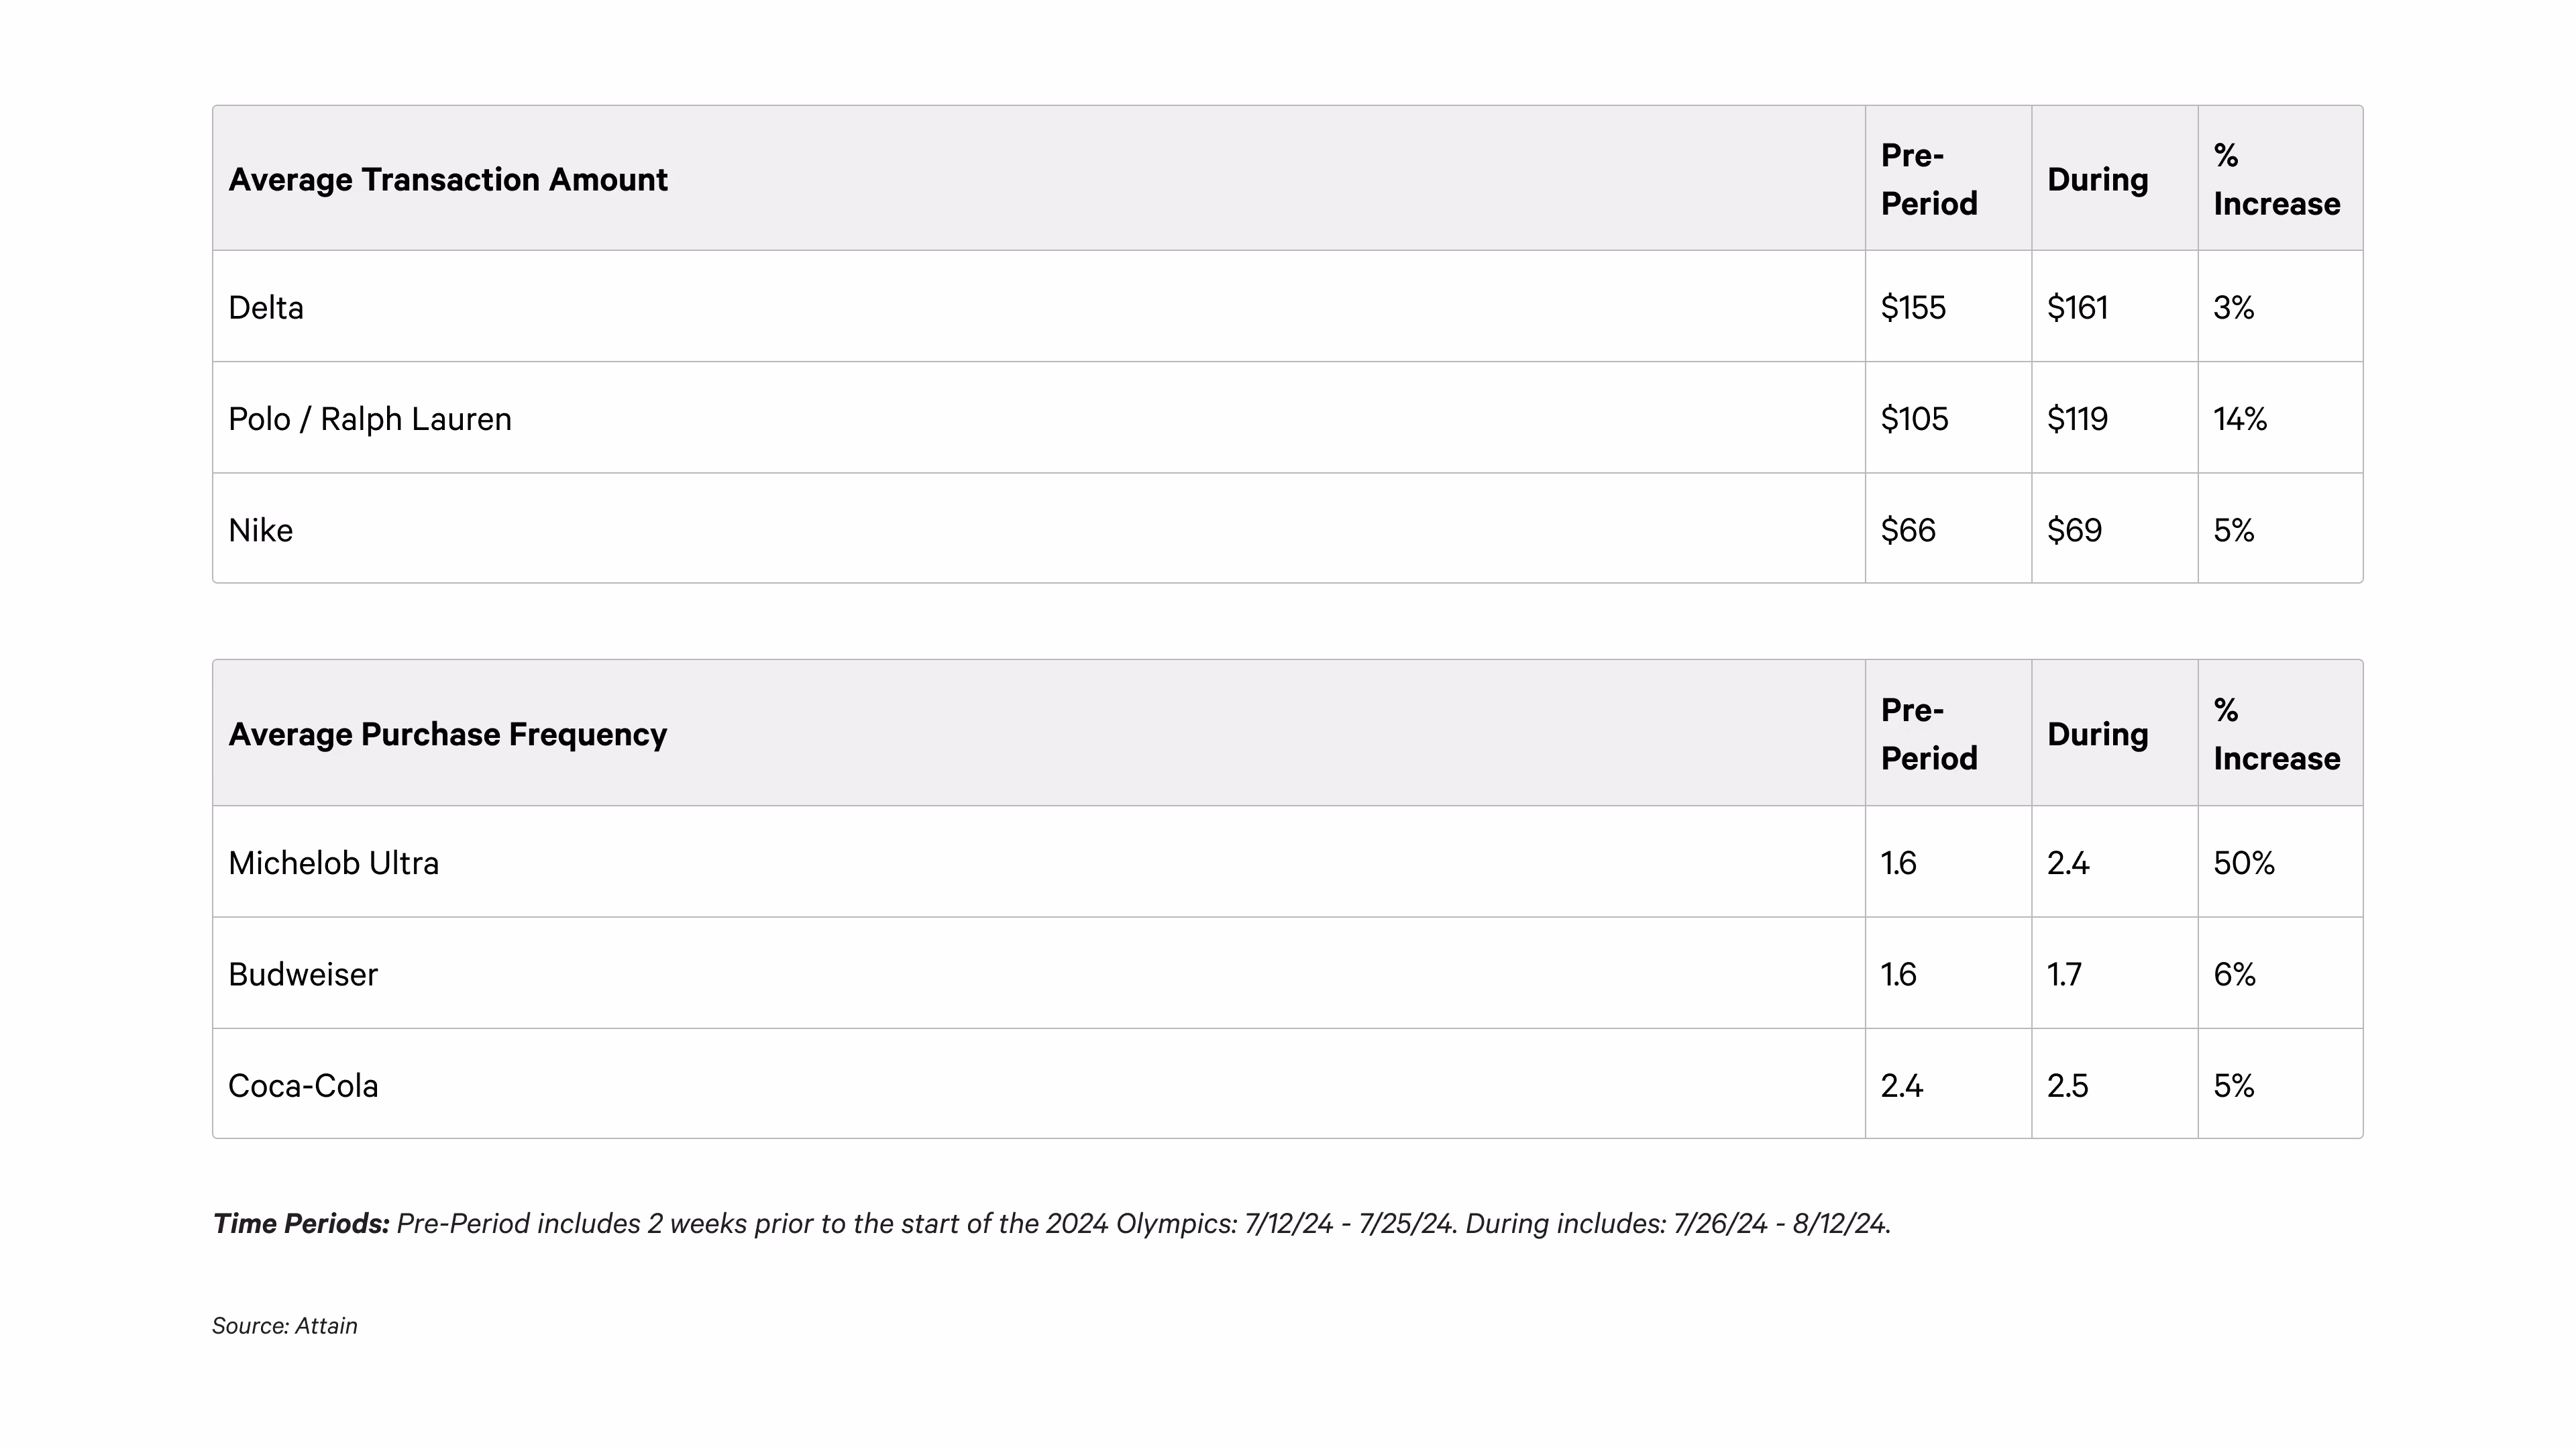This screenshot has height=1449, width=2576.
Task: Click Polo's $119 during value
Action: [2077, 418]
